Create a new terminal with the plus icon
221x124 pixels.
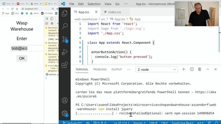click(x=183, y=69)
